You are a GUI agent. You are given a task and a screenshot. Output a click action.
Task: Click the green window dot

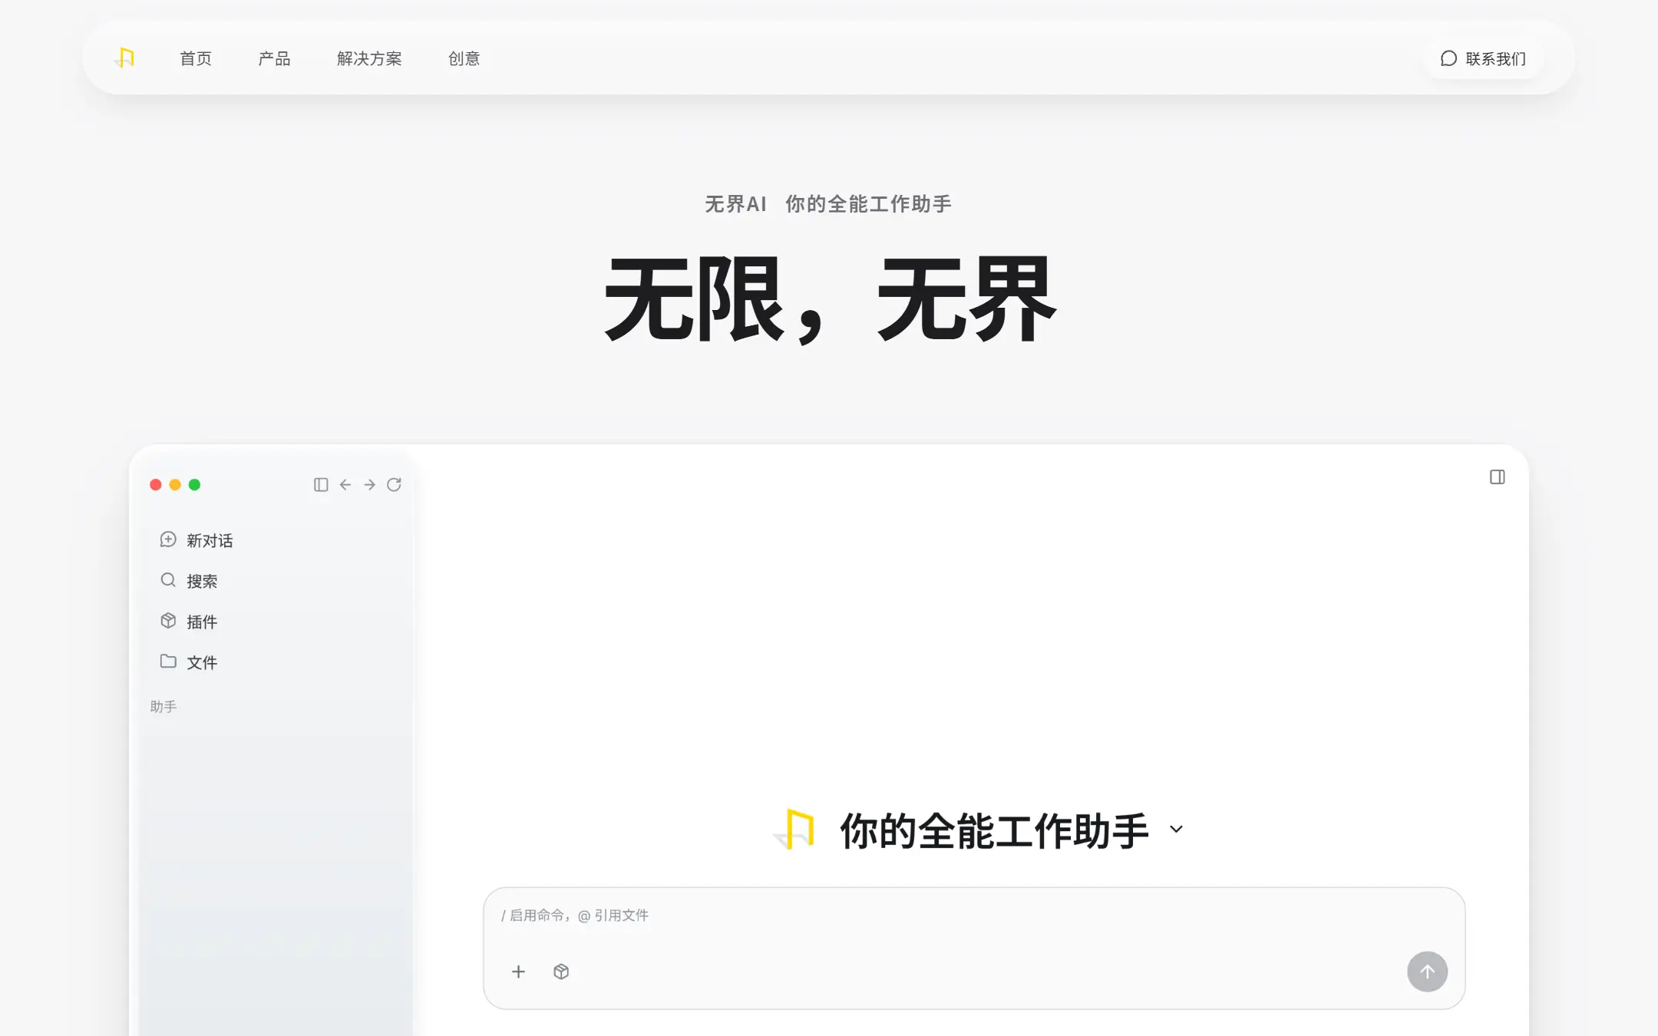click(x=194, y=484)
